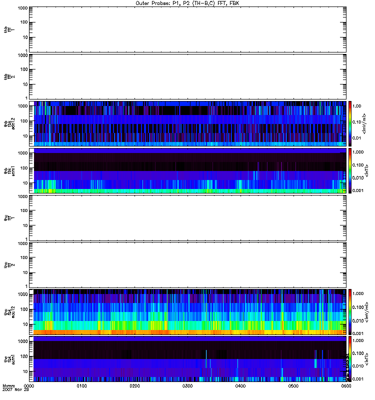Click the "thc fbk scm1" panel label
The image size is (375, 400).
point(9,359)
